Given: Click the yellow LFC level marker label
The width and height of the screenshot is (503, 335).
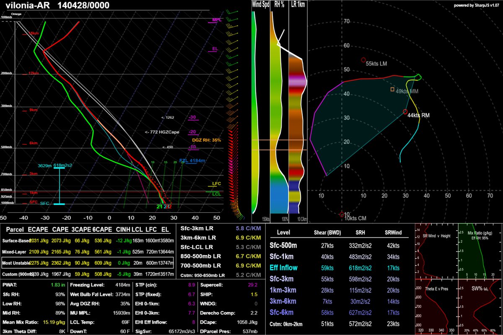Looking at the screenshot, I should tap(216, 184).
